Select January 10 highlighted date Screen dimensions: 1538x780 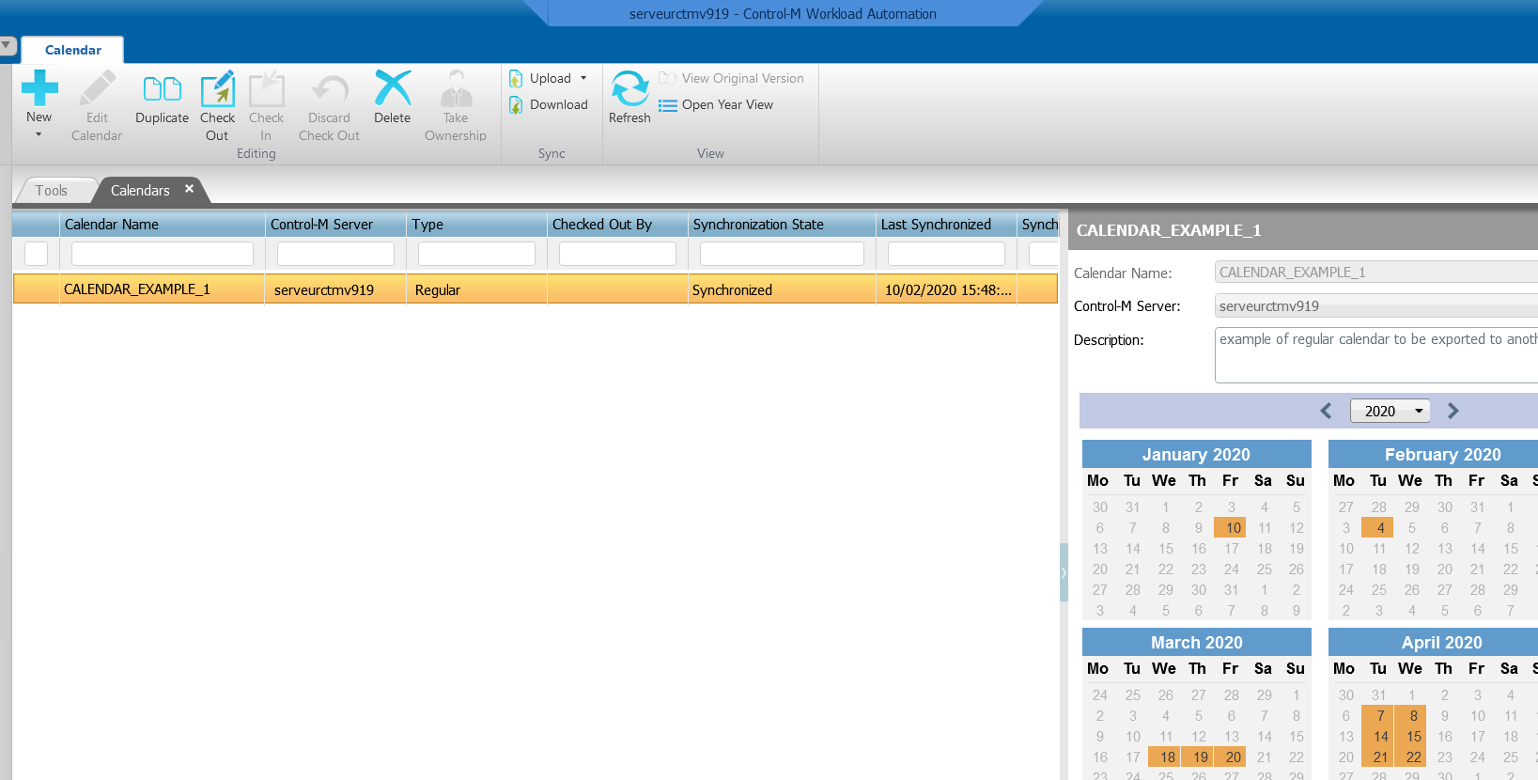[1231, 527]
